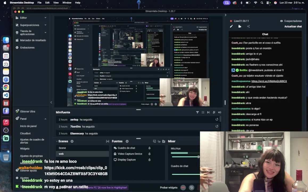
Task: Toggle lock on Cuadro de chat source
Action: tap(149, 148)
